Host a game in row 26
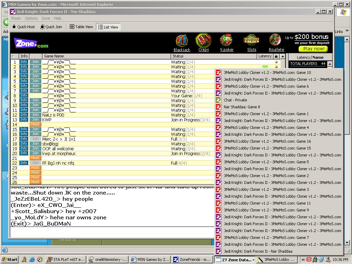The height and width of the screenshot is (264, 352). tap(35, 182)
